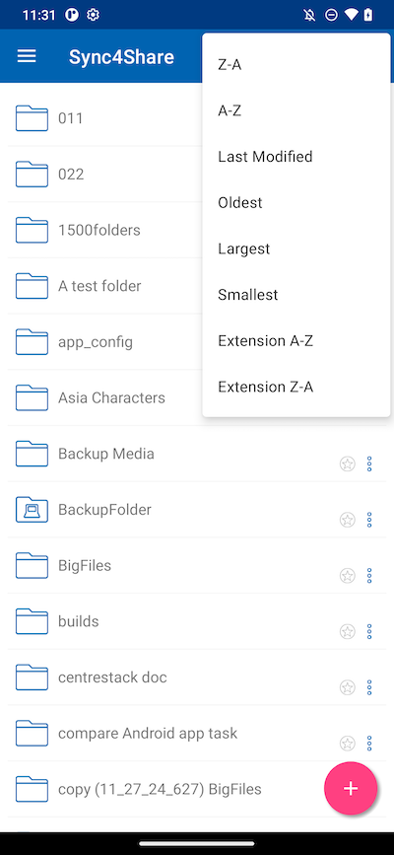
Task: Open more options for compare Android app task
Action: point(369,744)
